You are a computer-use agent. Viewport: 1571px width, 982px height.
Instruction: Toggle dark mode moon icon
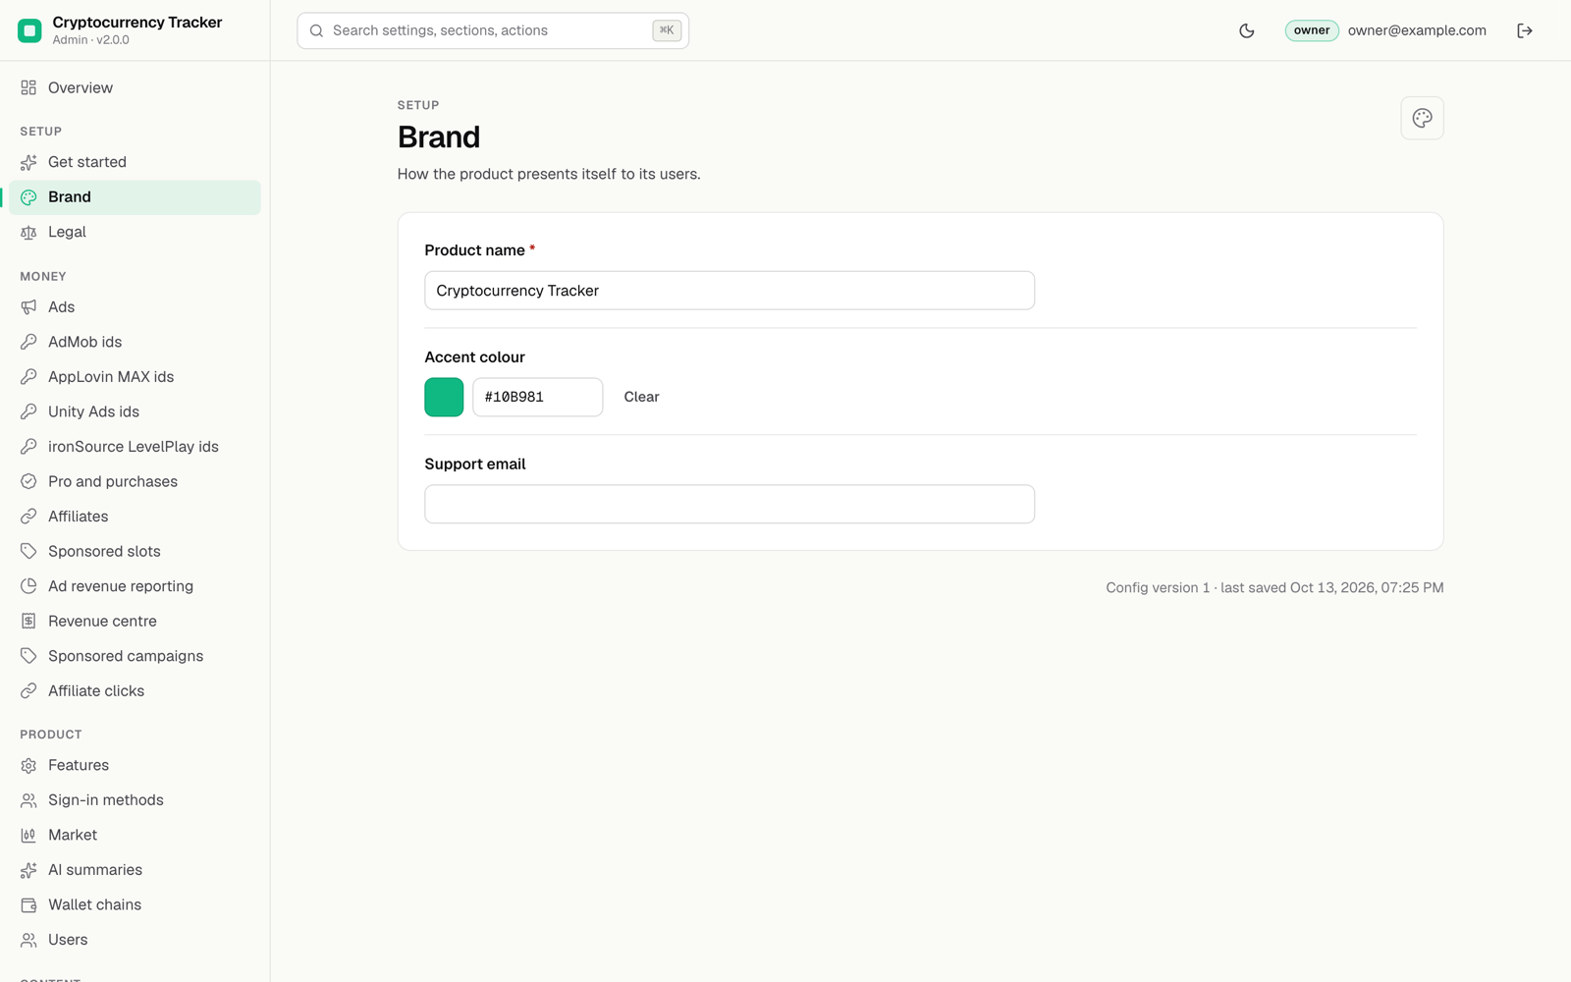(x=1247, y=30)
